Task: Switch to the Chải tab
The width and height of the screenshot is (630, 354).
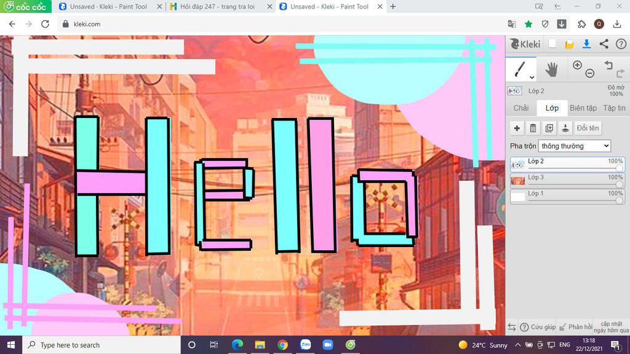Action: tap(521, 108)
